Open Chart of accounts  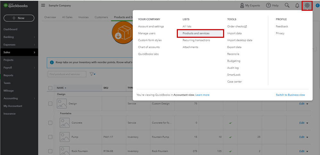[x=149, y=47]
